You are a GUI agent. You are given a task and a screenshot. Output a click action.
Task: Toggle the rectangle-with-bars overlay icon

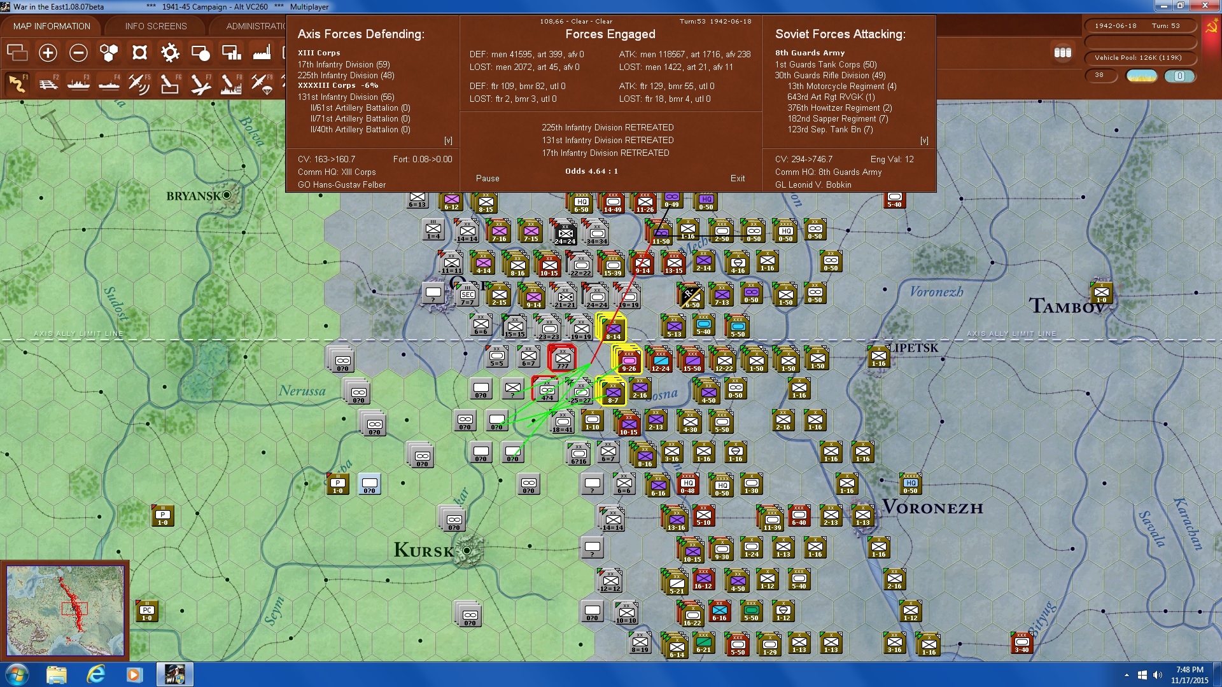click(x=231, y=53)
